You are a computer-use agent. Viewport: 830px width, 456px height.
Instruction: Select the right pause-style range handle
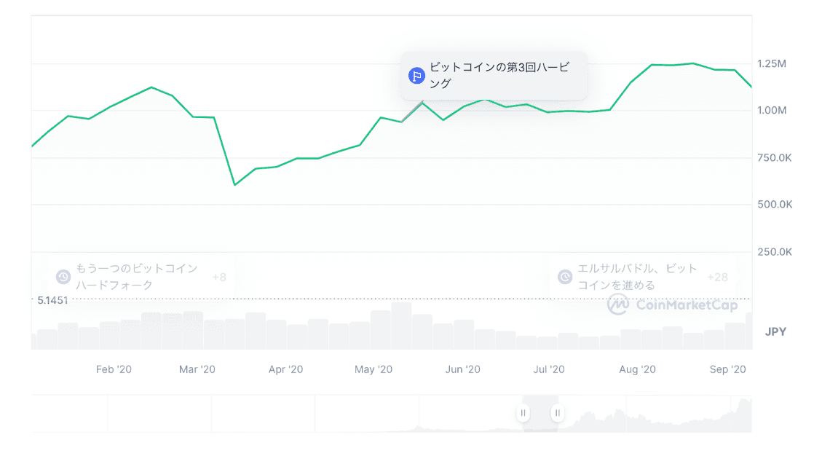(x=557, y=413)
